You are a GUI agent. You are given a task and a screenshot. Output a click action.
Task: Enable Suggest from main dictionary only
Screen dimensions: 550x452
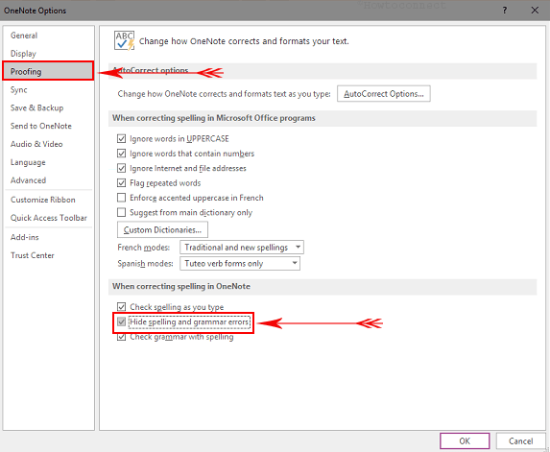pyautogui.click(x=121, y=212)
